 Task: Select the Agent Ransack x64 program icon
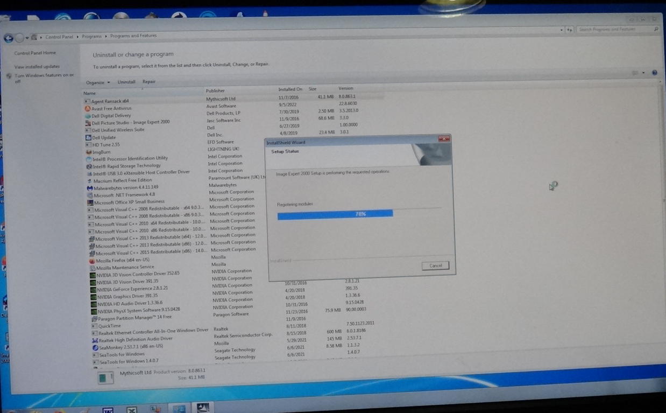[x=87, y=101]
